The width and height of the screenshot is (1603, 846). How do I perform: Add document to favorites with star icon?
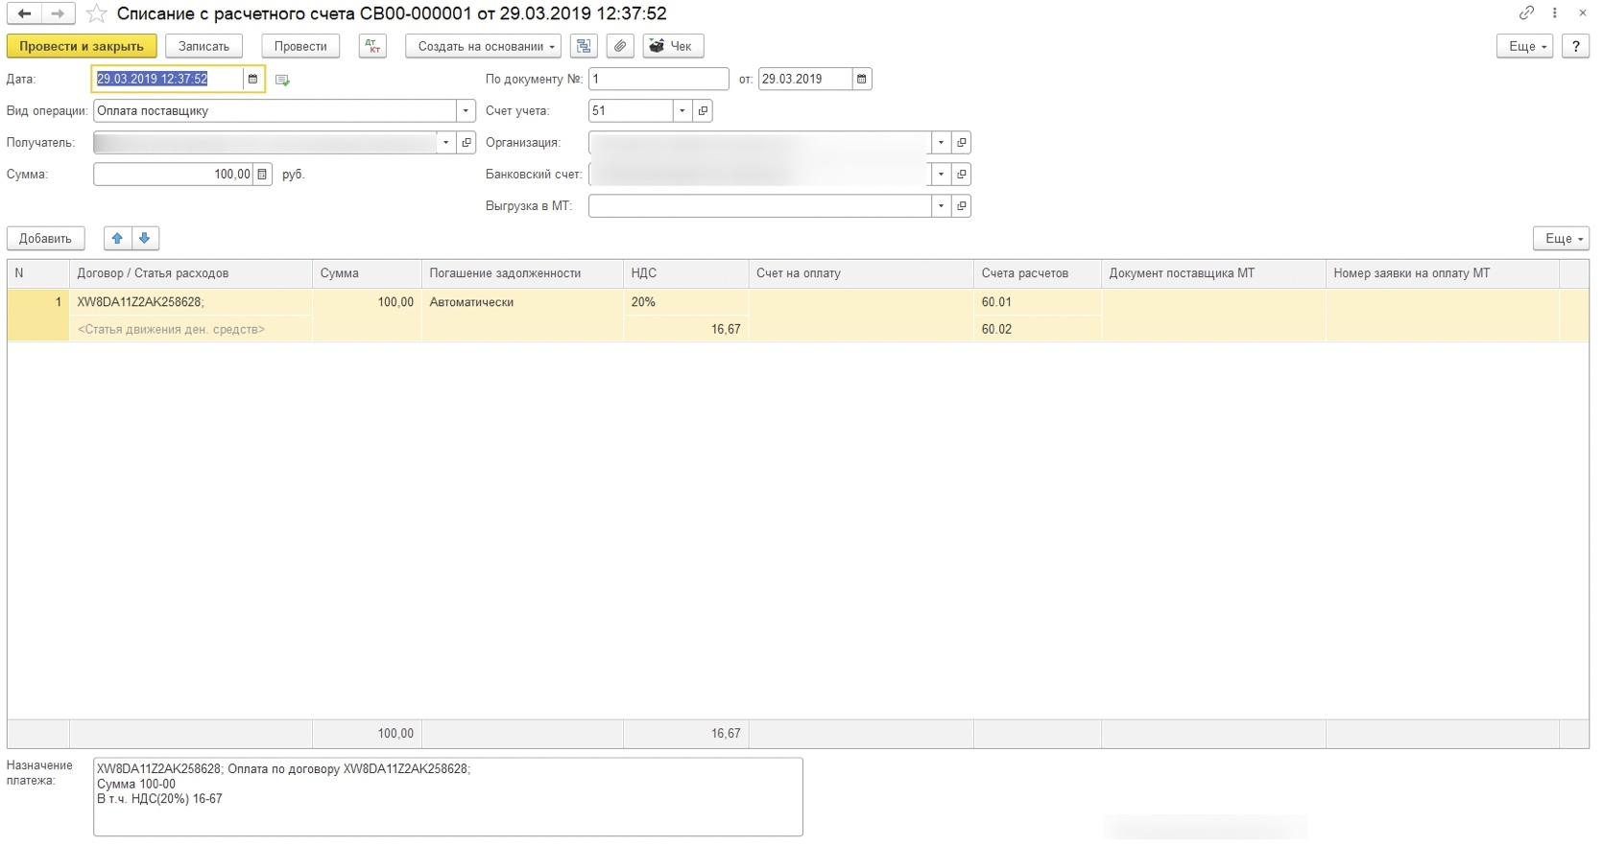(96, 13)
